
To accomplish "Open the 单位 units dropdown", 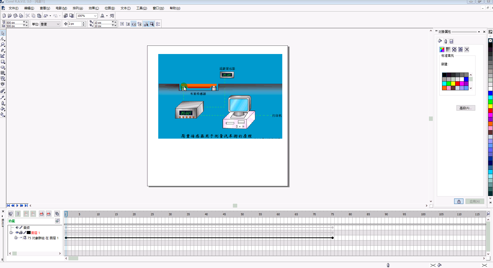I will [58, 24].
